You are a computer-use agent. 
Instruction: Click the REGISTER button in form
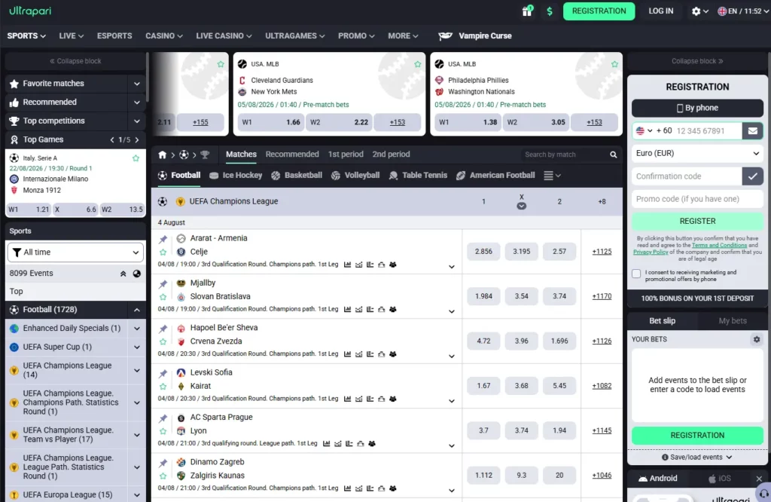(x=697, y=222)
